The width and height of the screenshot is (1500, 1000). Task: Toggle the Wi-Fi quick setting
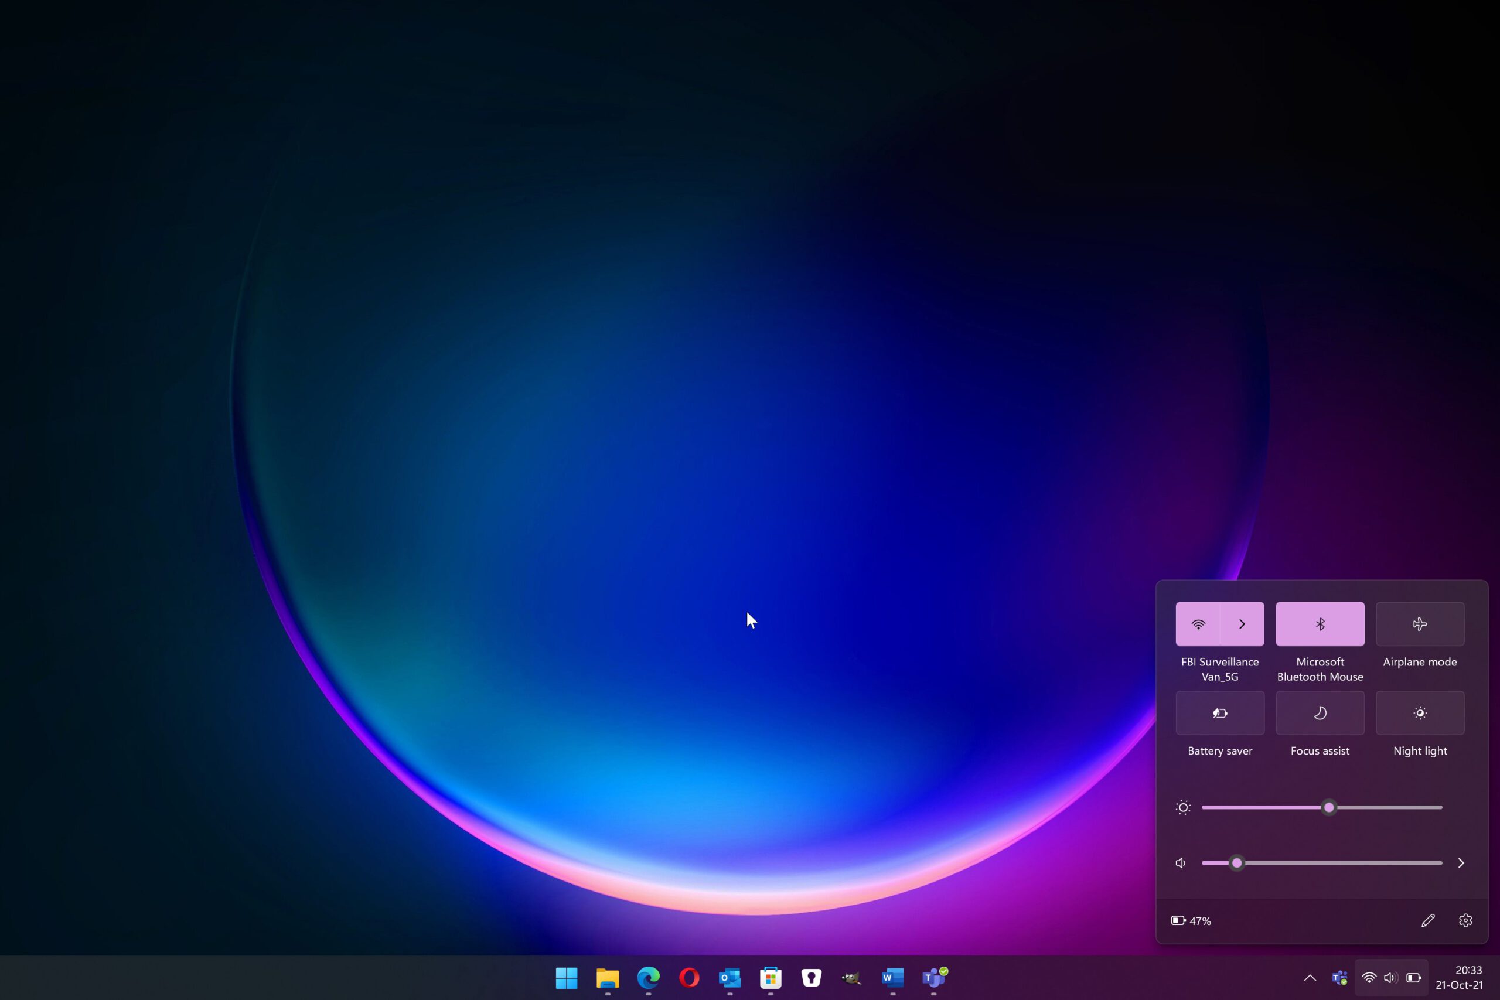pyautogui.click(x=1198, y=624)
